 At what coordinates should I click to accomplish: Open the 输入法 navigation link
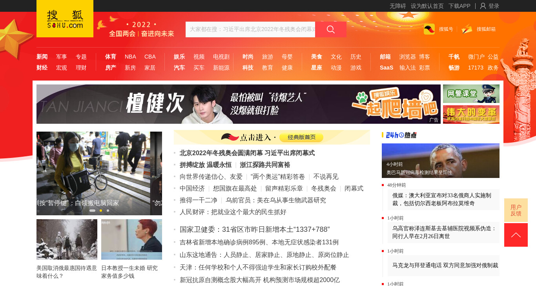[408, 68]
